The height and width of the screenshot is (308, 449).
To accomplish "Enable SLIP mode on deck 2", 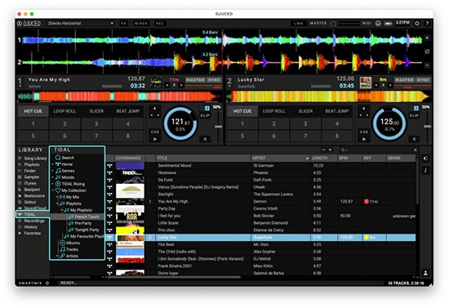I will pos(414,115).
